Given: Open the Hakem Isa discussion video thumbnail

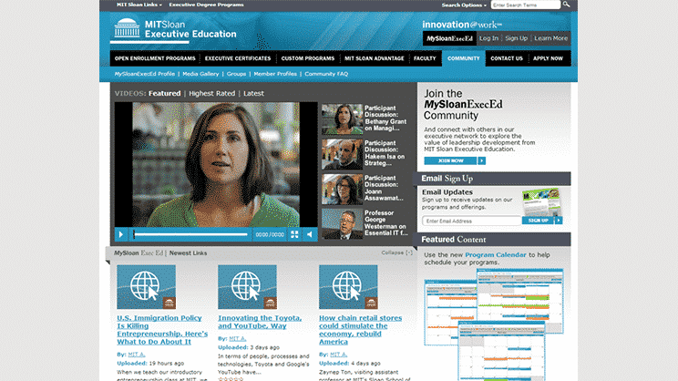Looking at the screenshot, I should point(342,154).
